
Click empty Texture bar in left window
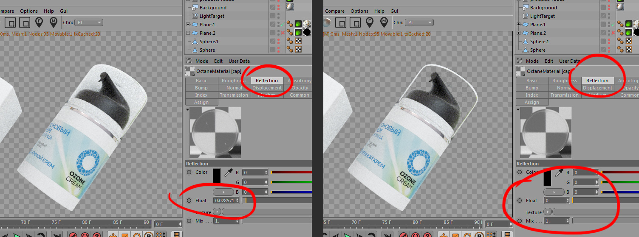267,211
